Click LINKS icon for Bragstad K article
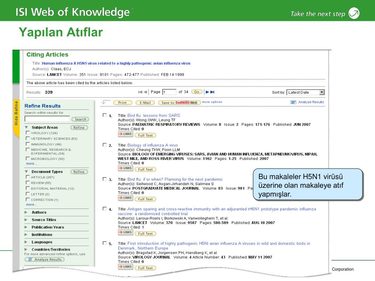375x281 pixels. tap(125, 267)
